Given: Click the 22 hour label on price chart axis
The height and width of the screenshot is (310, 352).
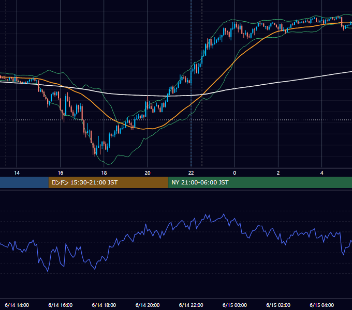Looking at the screenshot, I should pyautogui.click(x=191, y=173).
